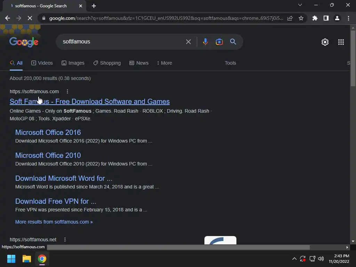The height and width of the screenshot is (267, 356).
Task: Open volume control in tray
Action: (321, 259)
